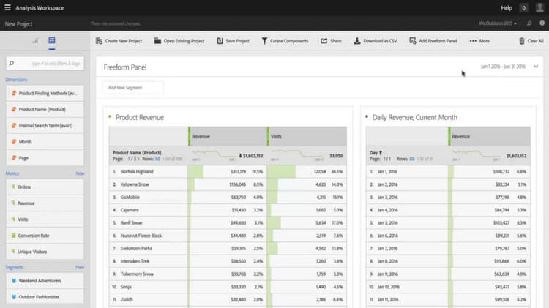Screen dimensions: 549x308
Task: Click the Add Freeform Panel icon
Action: [413, 41]
